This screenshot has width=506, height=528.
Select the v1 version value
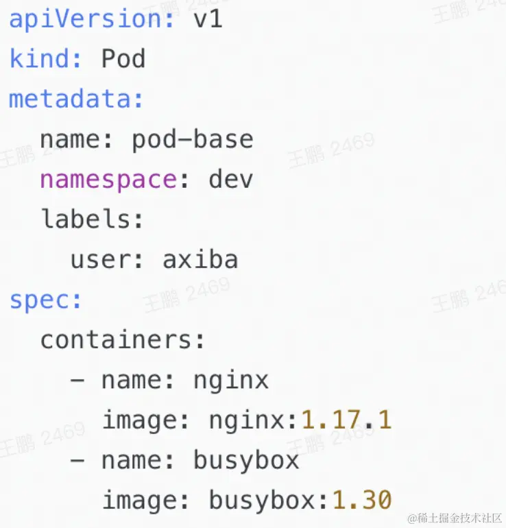pos(208,19)
